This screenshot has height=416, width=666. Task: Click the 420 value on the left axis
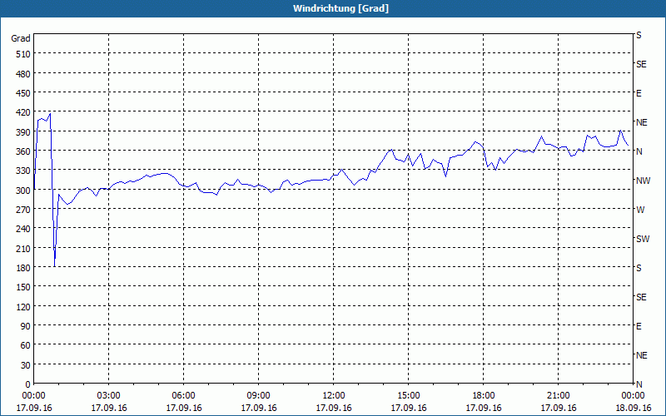pos(23,112)
